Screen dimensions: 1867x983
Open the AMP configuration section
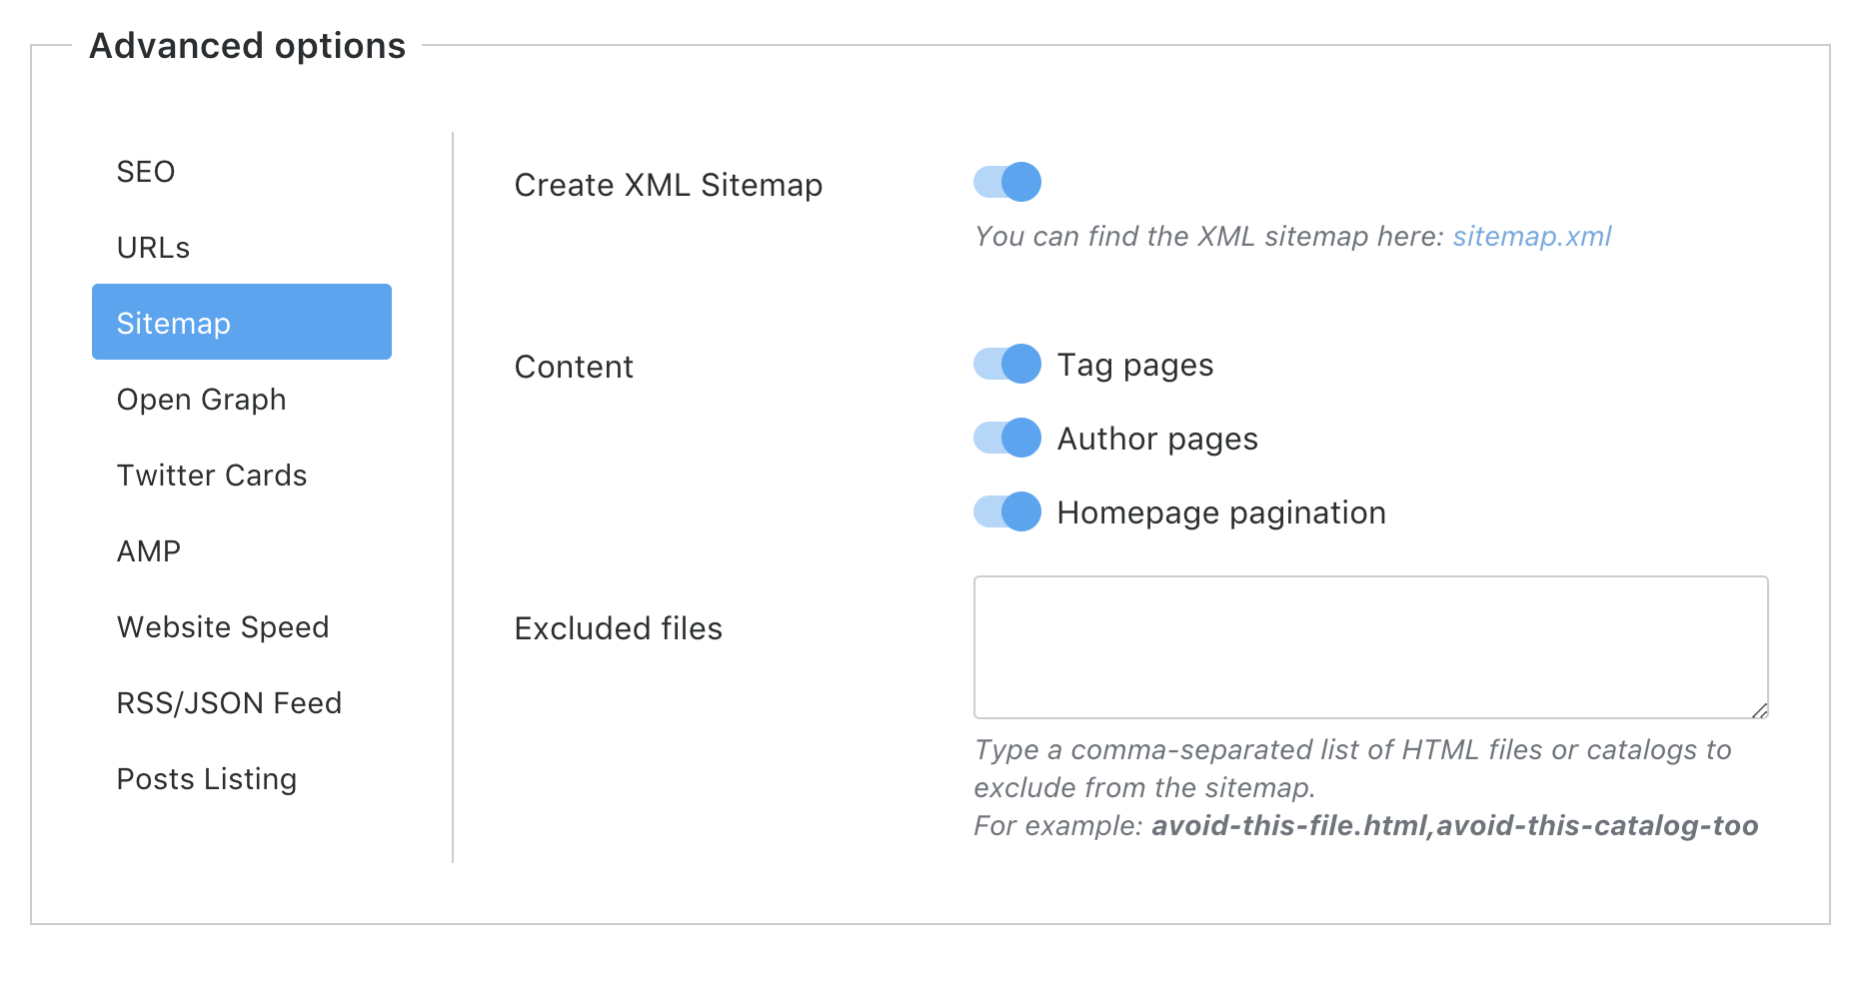pos(148,550)
